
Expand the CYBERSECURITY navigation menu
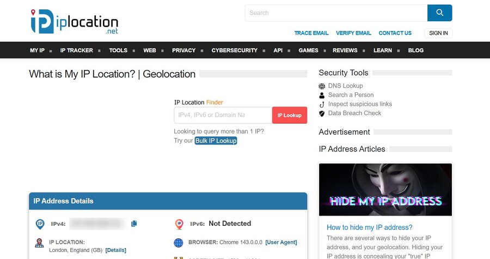click(234, 50)
